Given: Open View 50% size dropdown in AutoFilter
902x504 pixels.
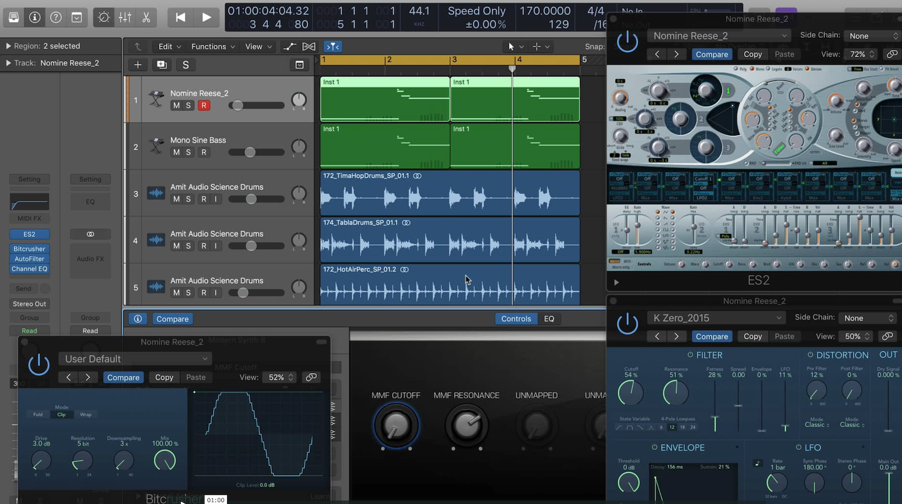Looking at the screenshot, I should click(x=856, y=336).
